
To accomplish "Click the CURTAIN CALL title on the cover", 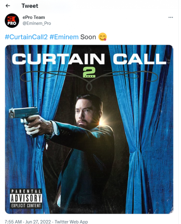I will [89, 59].
